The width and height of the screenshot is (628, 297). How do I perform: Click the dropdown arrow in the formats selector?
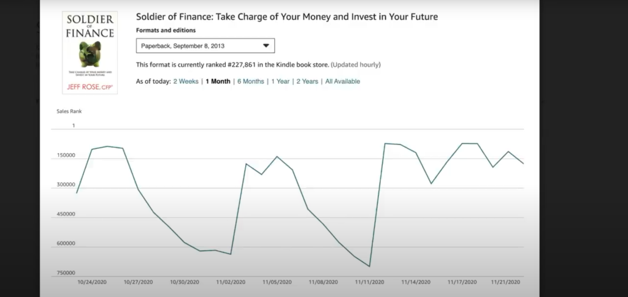[266, 46]
